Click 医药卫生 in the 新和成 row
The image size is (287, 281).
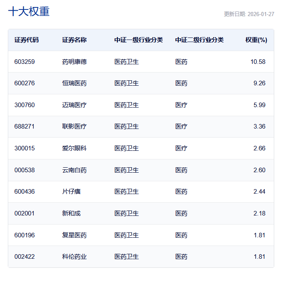[126, 213]
